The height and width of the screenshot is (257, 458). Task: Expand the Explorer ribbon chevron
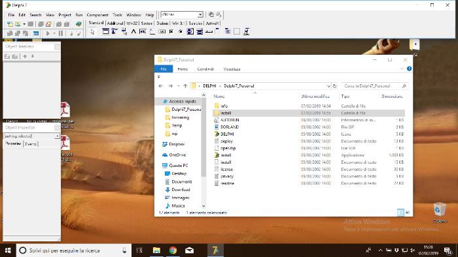[x=402, y=69]
